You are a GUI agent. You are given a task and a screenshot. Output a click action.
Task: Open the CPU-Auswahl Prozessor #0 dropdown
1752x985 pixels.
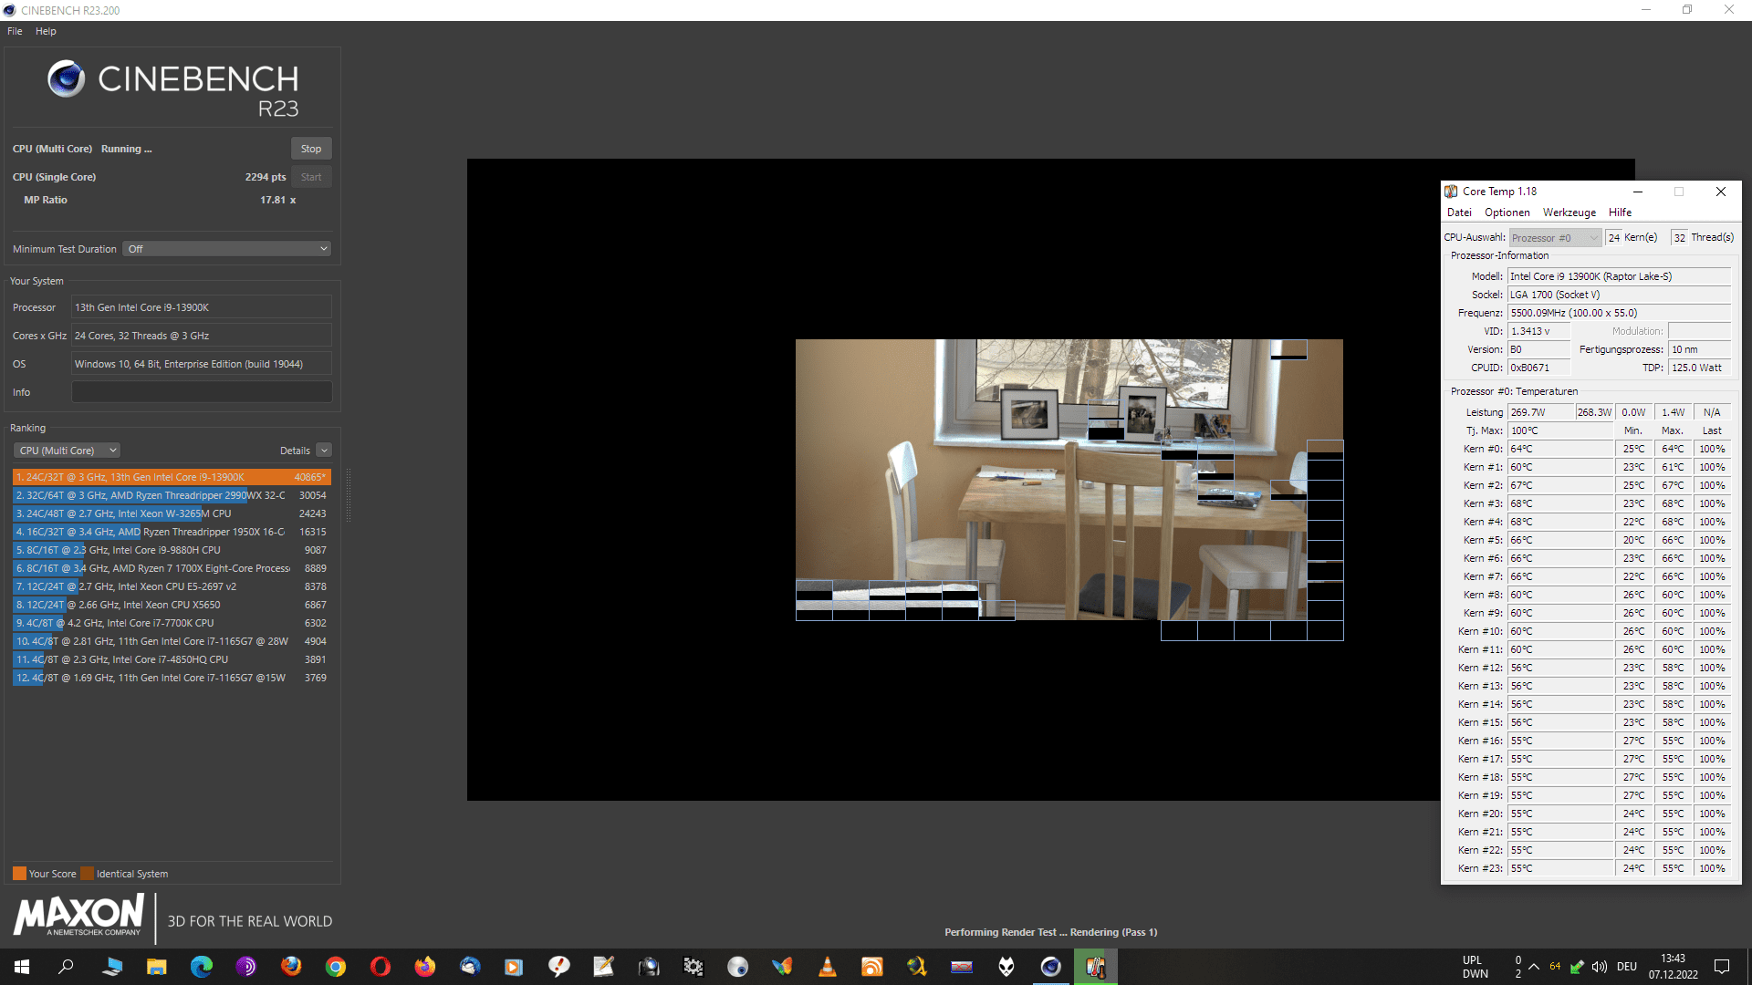click(x=1555, y=238)
